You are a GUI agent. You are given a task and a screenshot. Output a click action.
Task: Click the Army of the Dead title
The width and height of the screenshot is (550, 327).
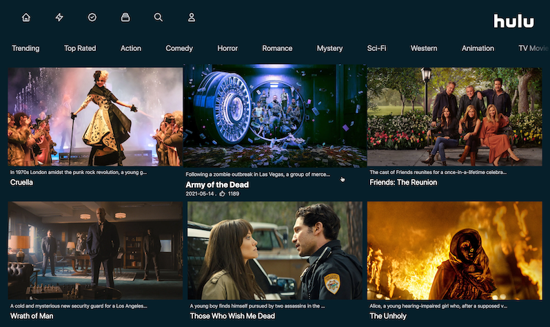point(217,184)
